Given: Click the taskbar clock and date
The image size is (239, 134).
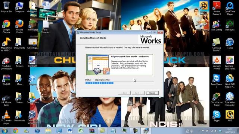Looking at the screenshot, I should click(x=230, y=131).
